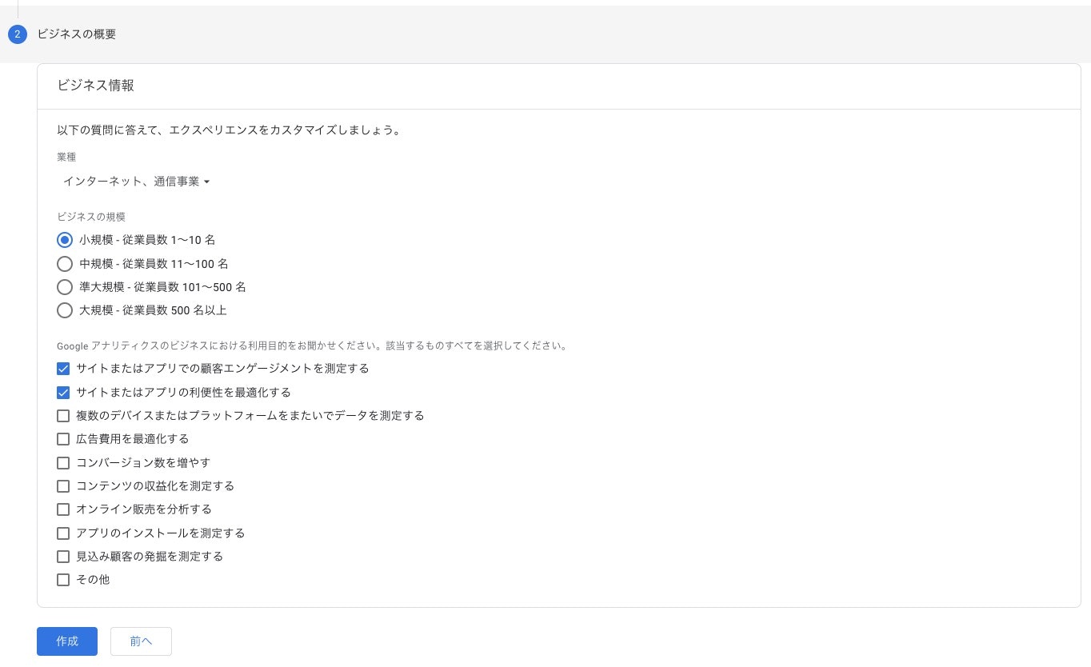Select 準大規模 - 従業員数 101〜500 名

65,286
